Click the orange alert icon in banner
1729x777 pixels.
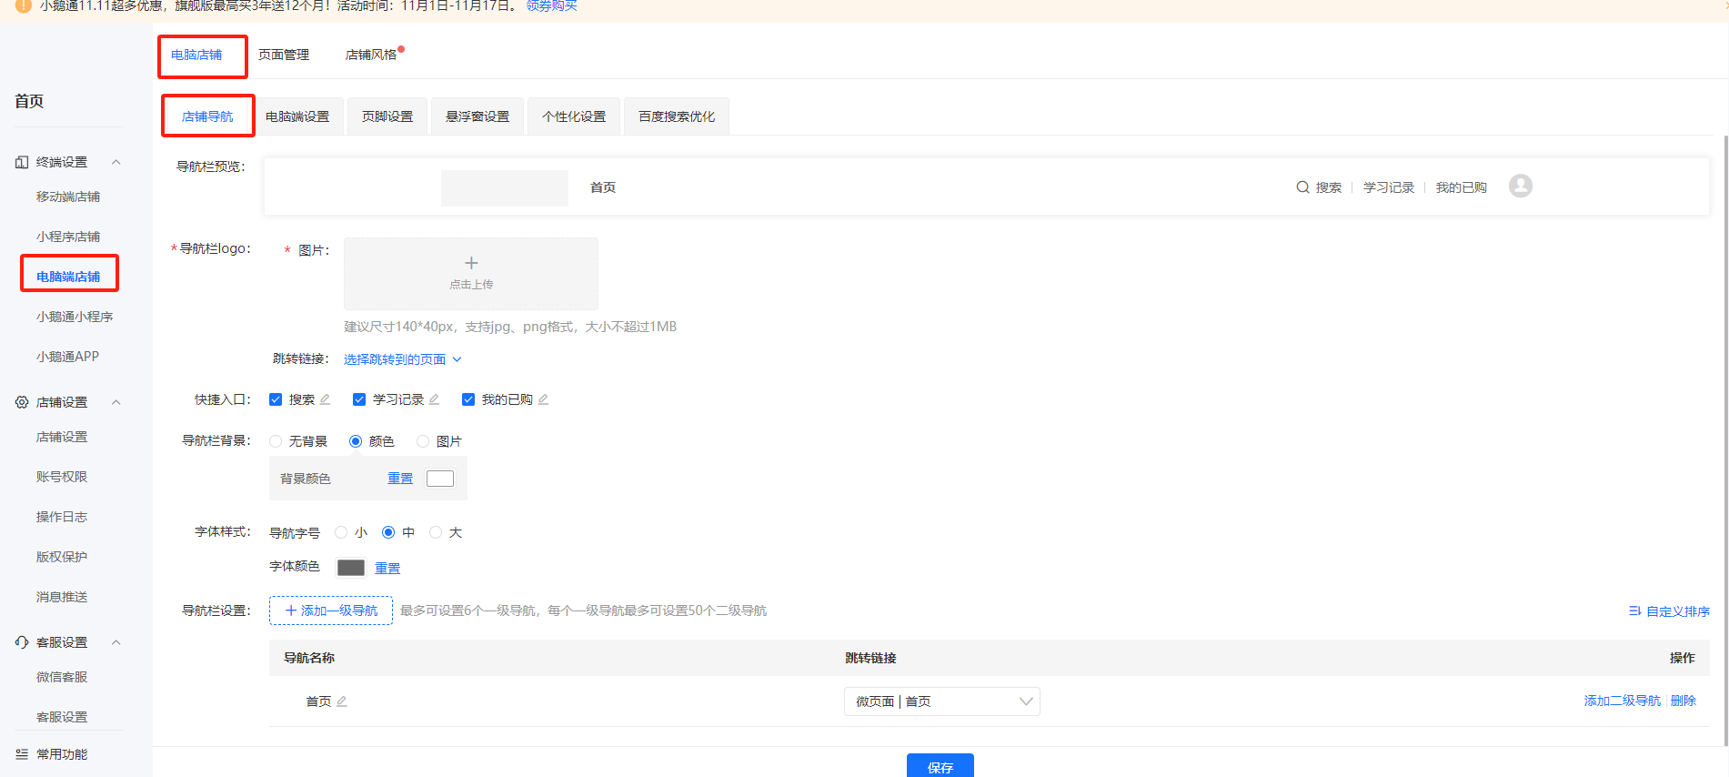click(24, 5)
